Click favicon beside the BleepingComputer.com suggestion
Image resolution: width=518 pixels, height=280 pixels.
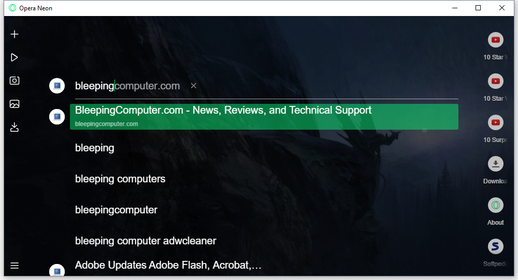(x=57, y=117)
